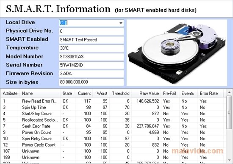Screen dimensions: 233x164
Task: Click the Local Drive combo box field
Action: 92,23
